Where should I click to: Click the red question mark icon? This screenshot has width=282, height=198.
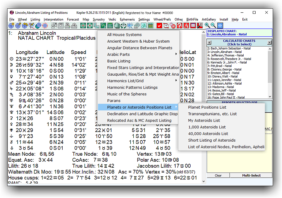[180, 26]
